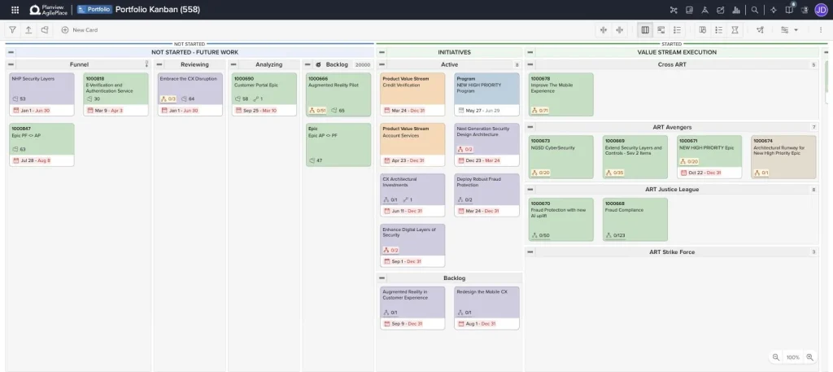Open the app launcher grid icon
The image size is (833, 372).
tap(15, 10)
